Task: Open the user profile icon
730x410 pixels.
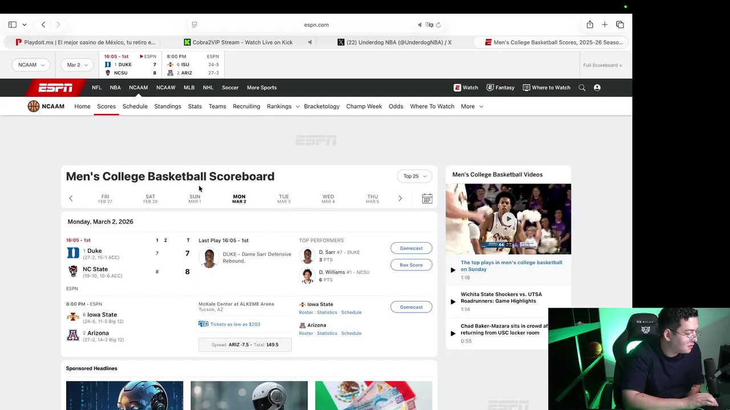Action: click(x=597, y=88)
